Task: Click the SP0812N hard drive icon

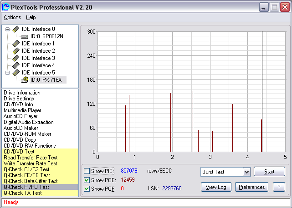Action: tap(25, 37)
